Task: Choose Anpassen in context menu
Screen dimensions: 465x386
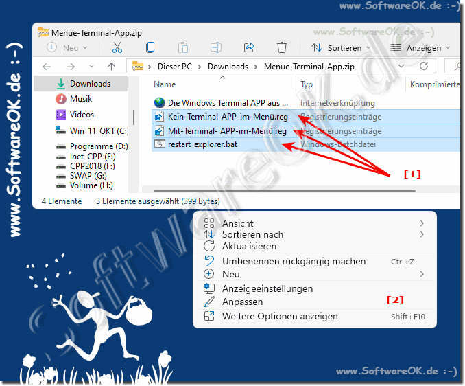Action: tap(314, 302)
